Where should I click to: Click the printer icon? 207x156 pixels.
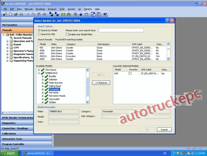click(x=44, y=14)
